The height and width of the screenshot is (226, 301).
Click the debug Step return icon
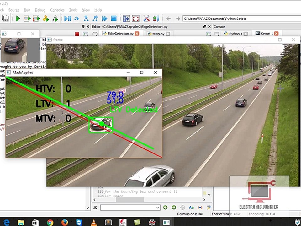(95, 19)
